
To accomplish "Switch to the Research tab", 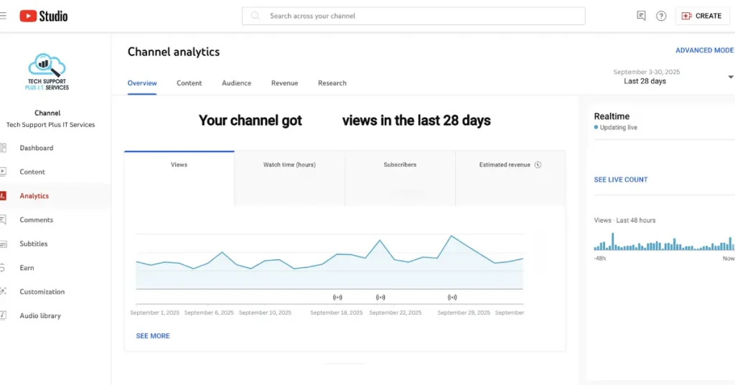I will [332, 83].
